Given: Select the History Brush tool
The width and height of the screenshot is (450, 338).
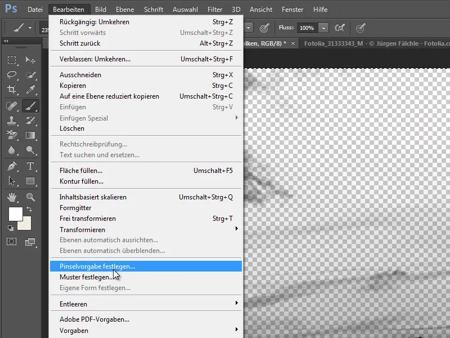Looking at the screenshot, I should point(30,121).
